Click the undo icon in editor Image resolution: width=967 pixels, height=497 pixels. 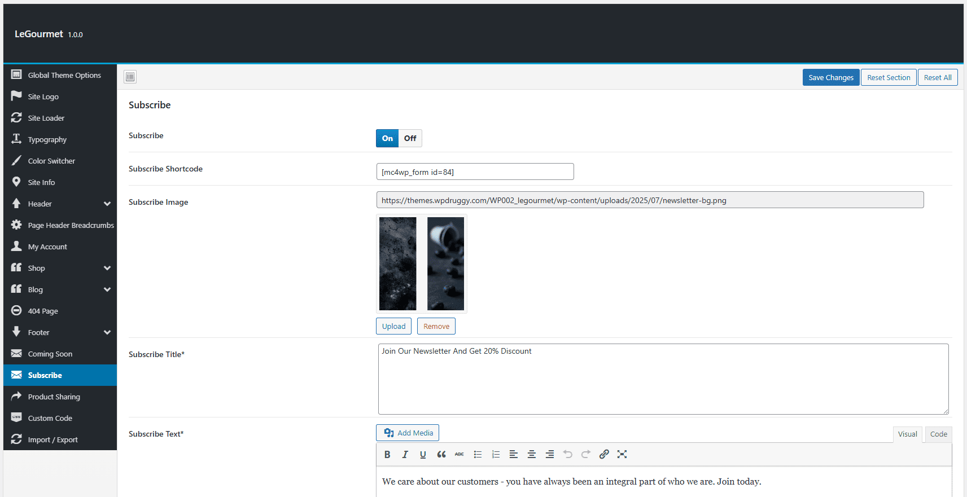[x=568, y=454]
